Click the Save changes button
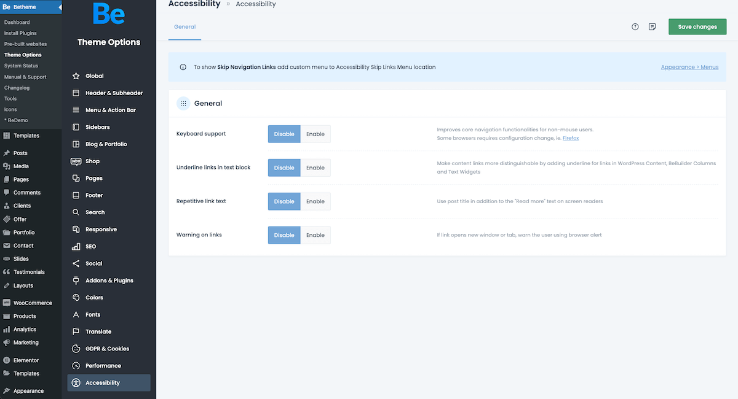Image resolution: width=738 pixels, height=399 pixels. click(x=697, y=27)
